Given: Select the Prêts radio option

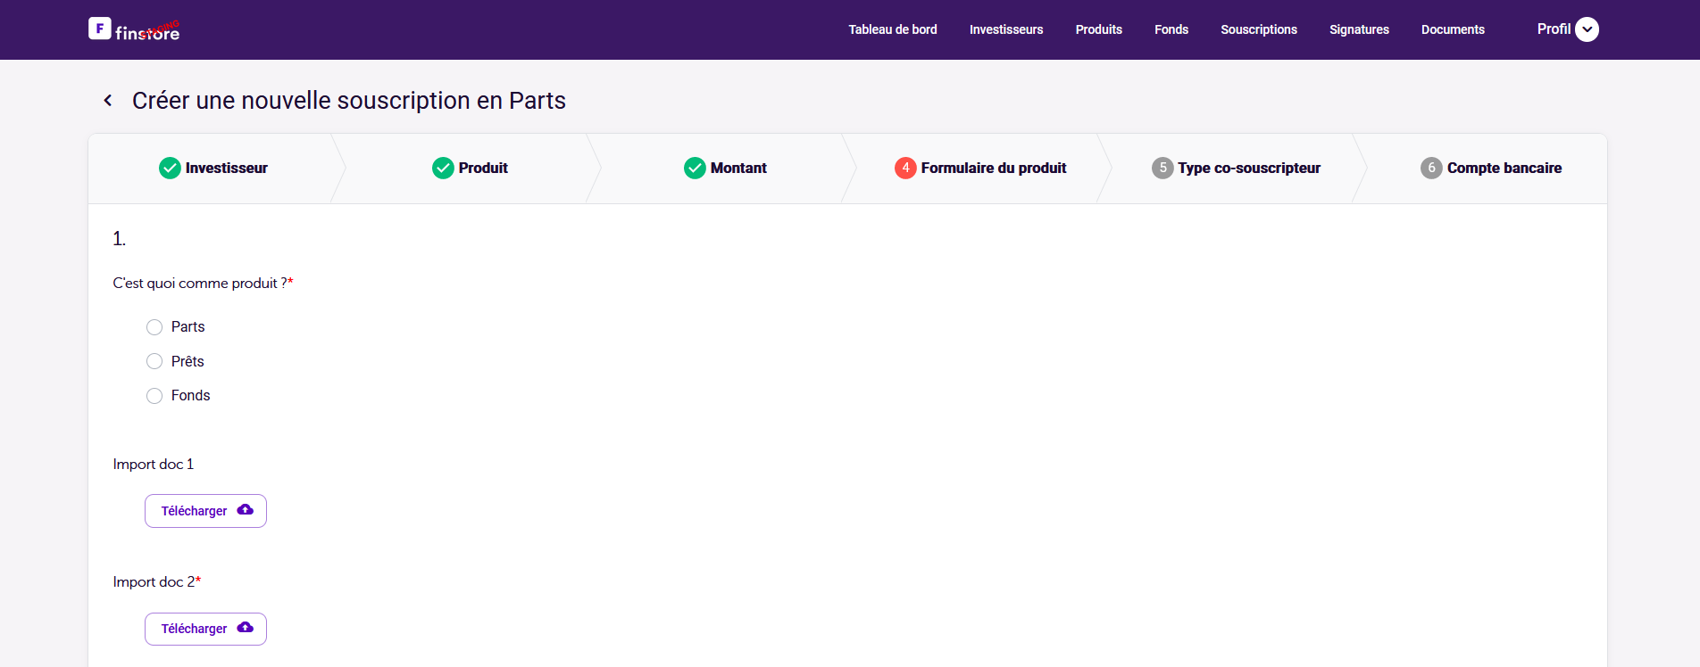Looking at the screenshot, I should [x=154, y=361].
